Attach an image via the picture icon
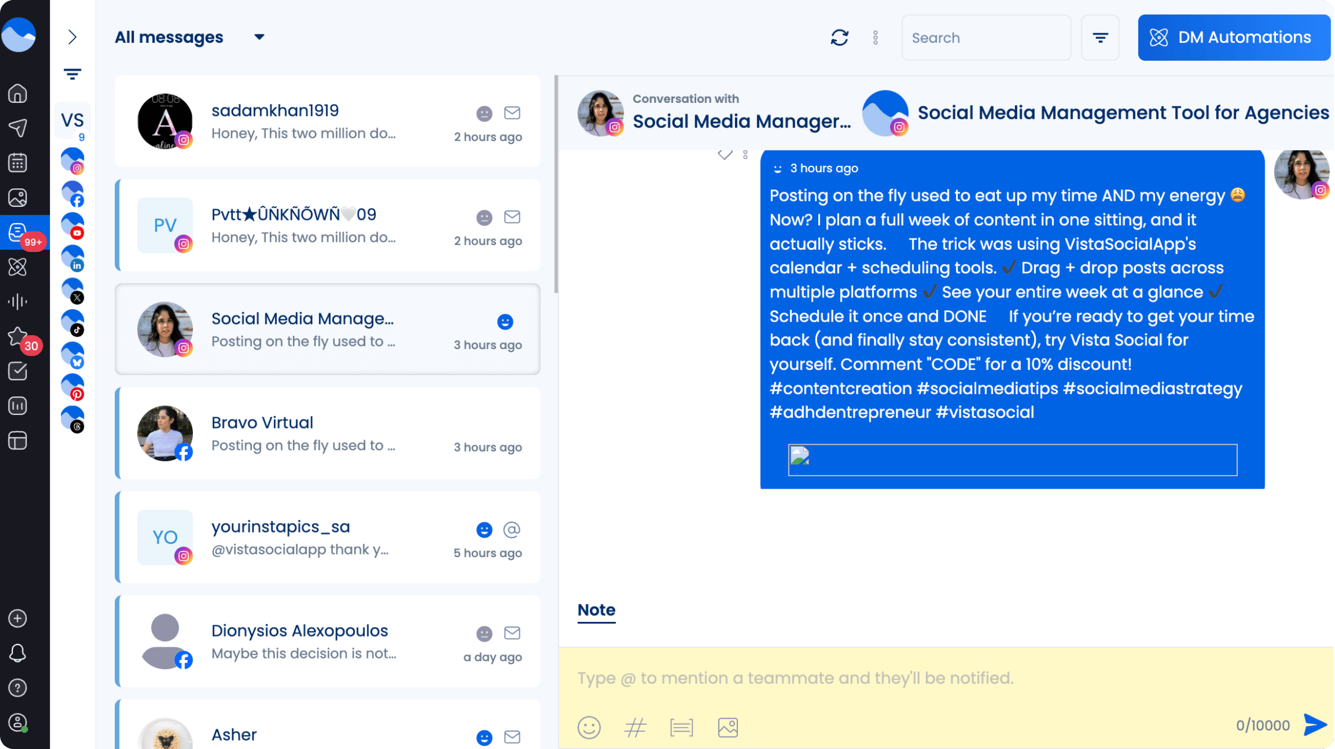 [727, 727]
